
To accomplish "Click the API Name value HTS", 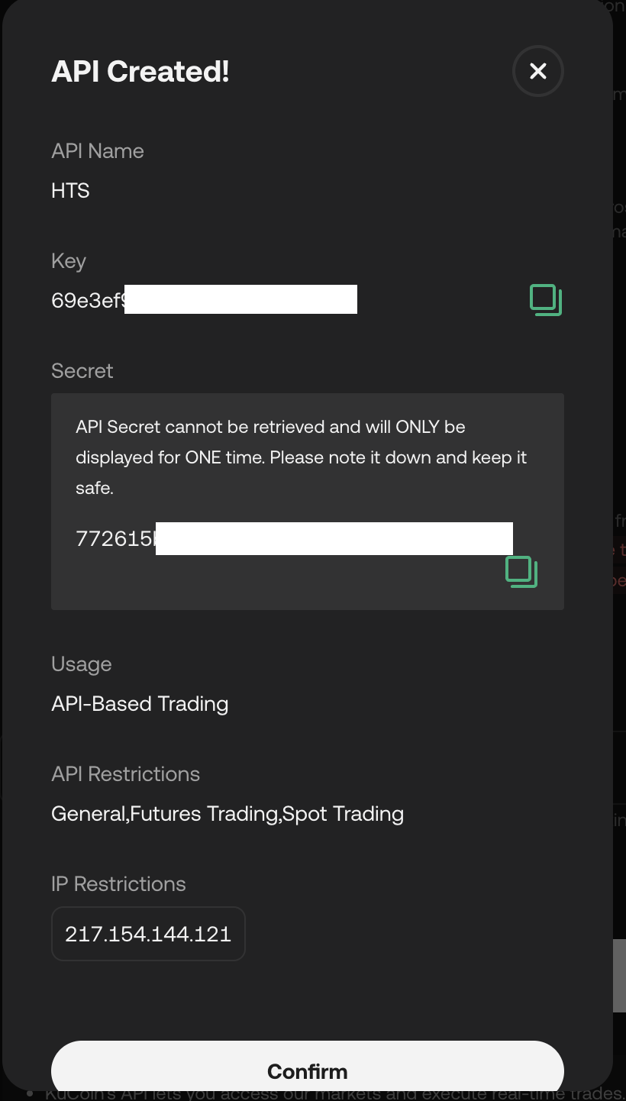I will click(70, 190).
